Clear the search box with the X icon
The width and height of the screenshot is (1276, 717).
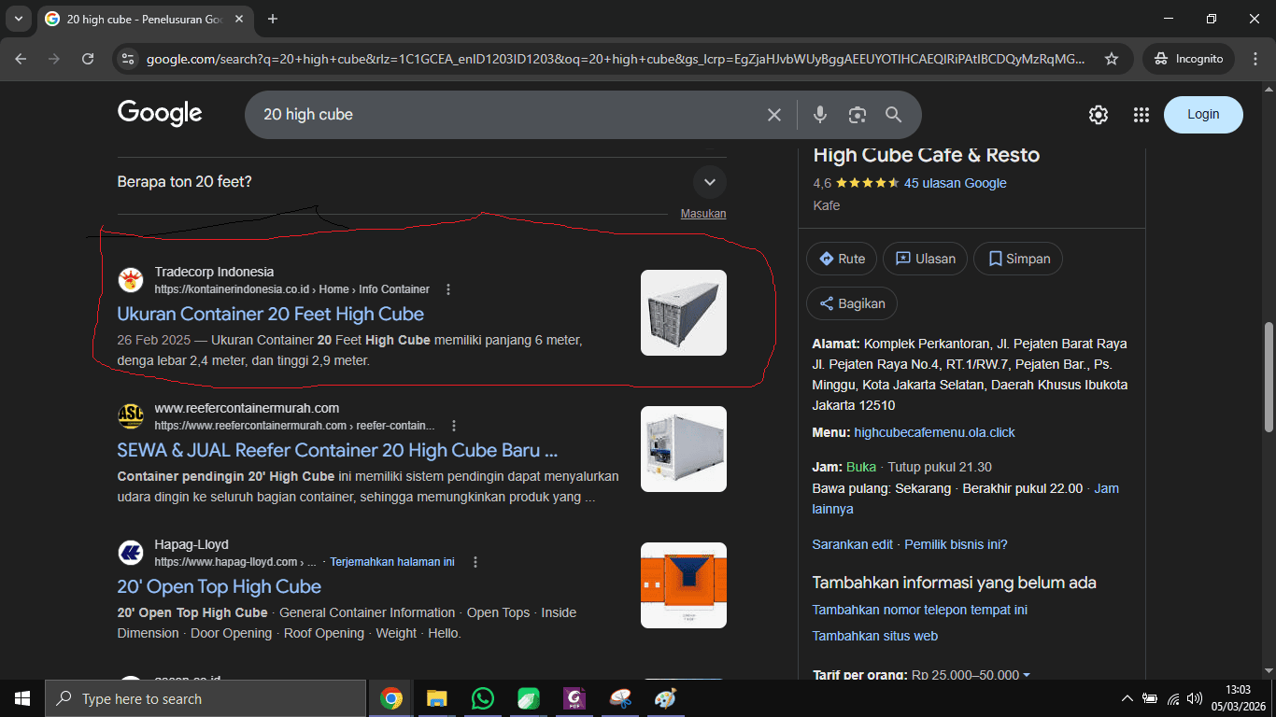[773, 115]
